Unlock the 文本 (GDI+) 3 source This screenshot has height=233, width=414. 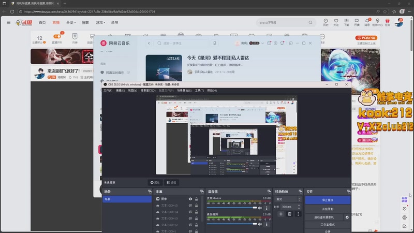point(197,219)
